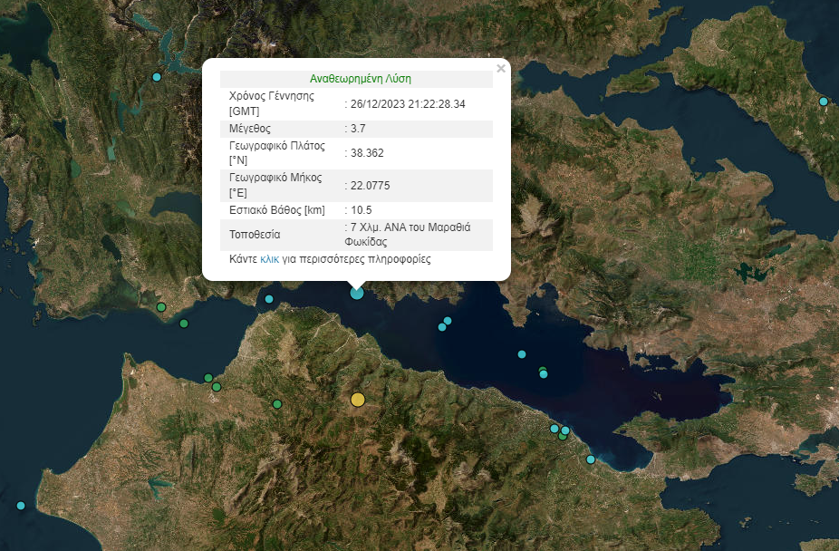Click the leftmost cyan marker of the south-coast cluster

[x=555, y=429]
